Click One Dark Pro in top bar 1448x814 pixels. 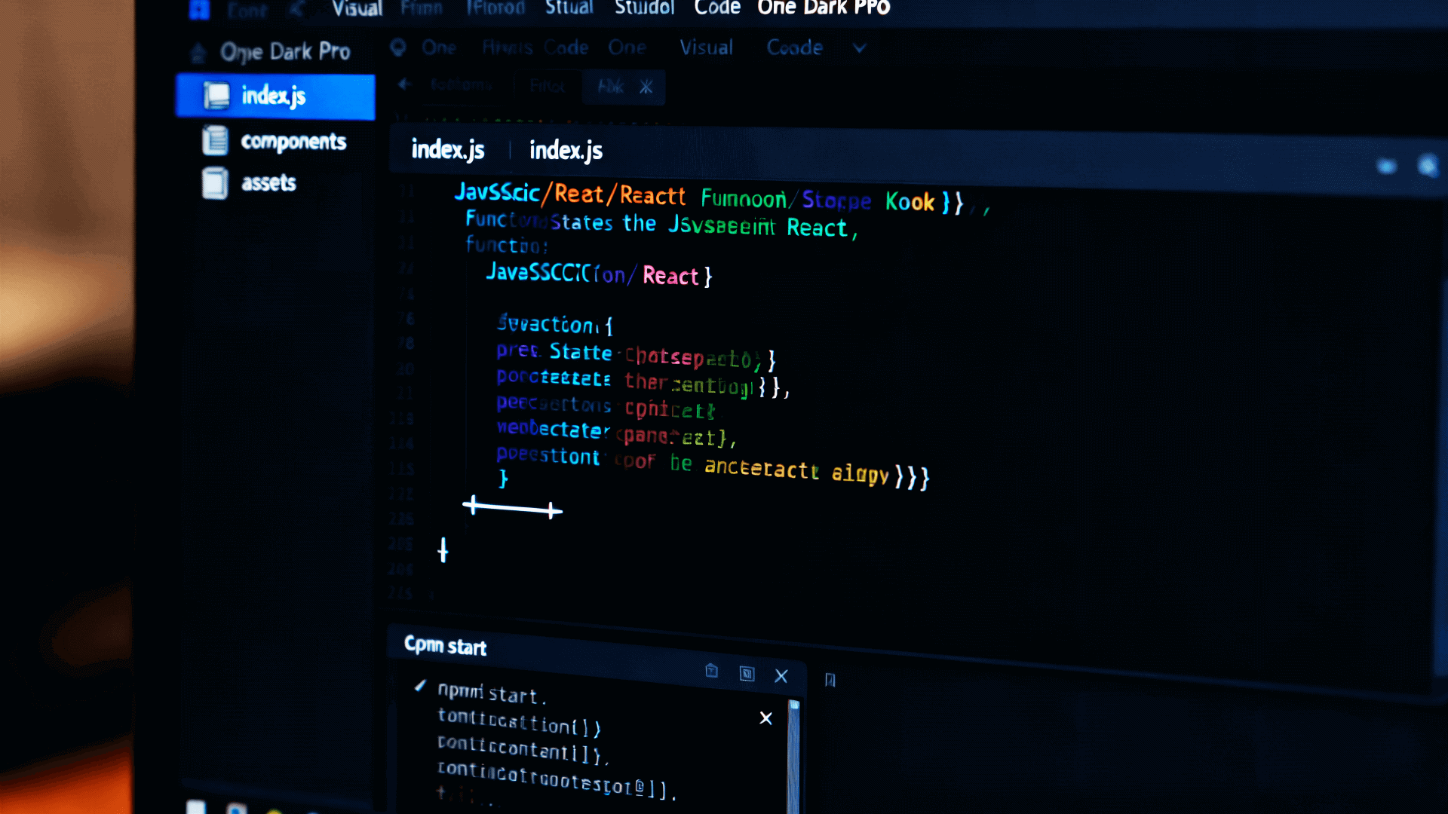coord(824,8)
